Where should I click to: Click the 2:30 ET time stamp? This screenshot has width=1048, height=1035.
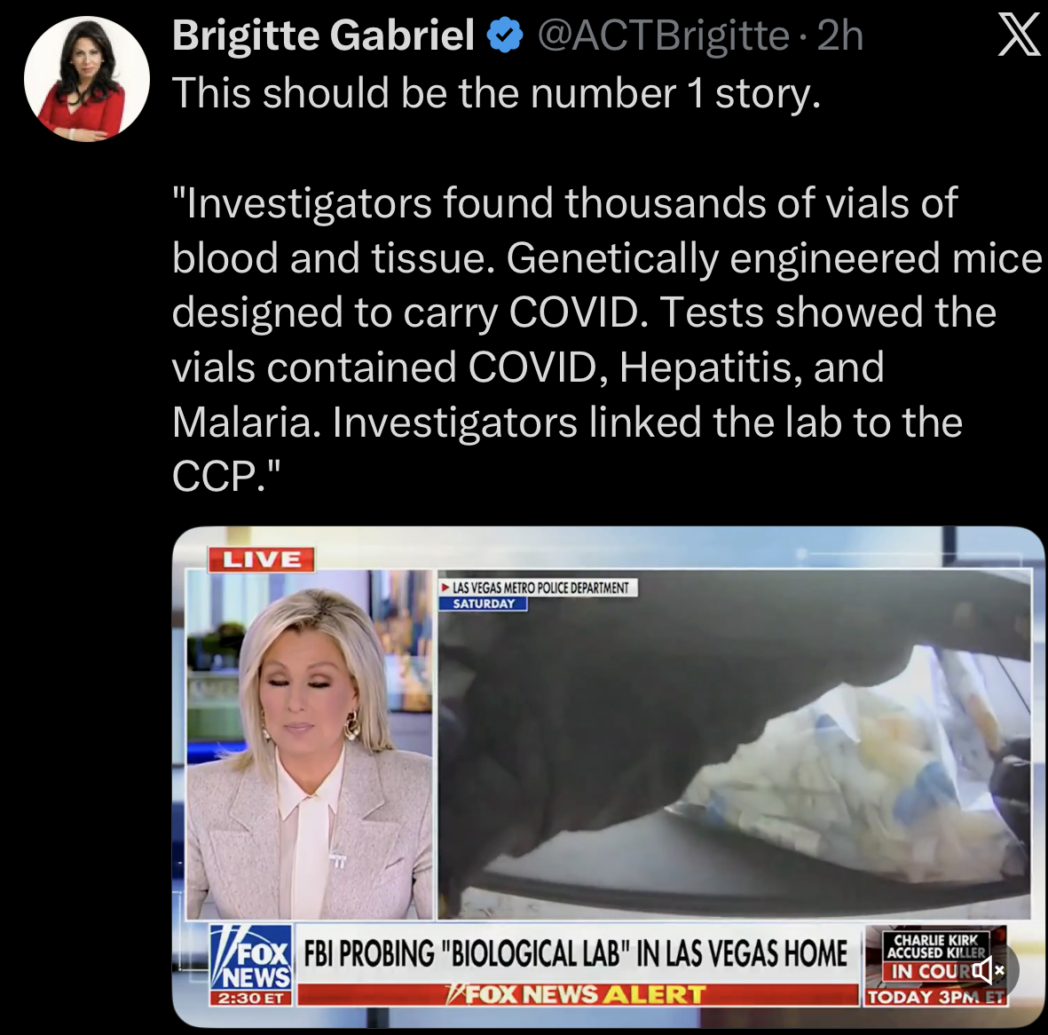coord(251,999)
